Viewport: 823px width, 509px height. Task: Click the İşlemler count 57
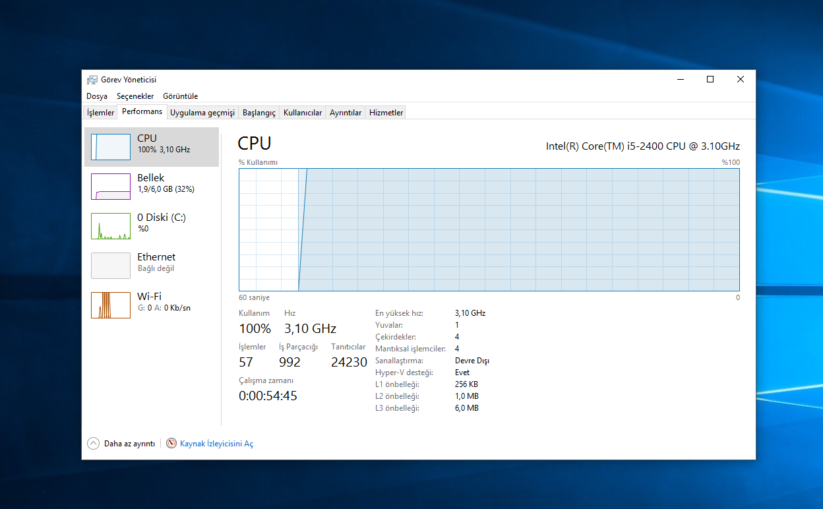246,362
